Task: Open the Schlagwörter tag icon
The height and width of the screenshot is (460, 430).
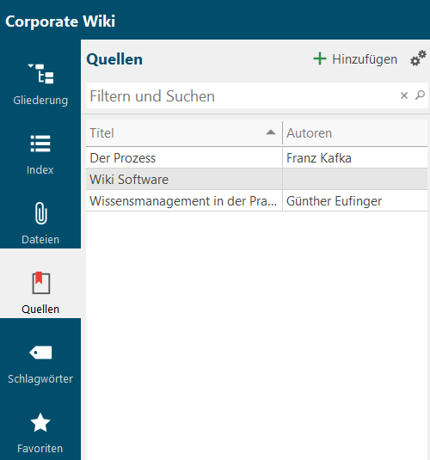Action: coord(40,353)
